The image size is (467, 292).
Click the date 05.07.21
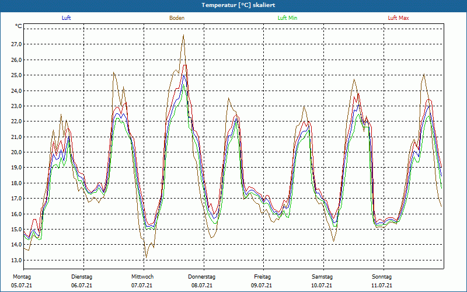click(22, 286)
